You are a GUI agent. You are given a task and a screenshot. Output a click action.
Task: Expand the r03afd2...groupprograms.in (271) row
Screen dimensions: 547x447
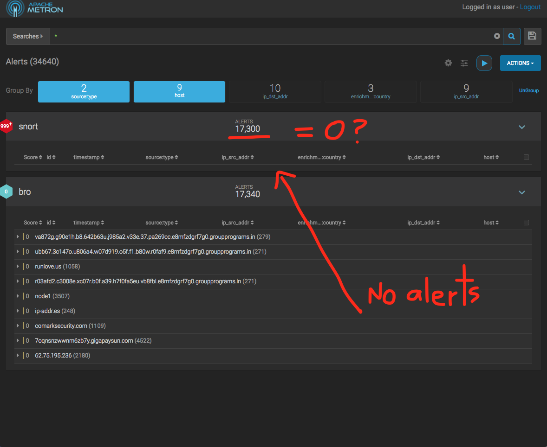18,281
